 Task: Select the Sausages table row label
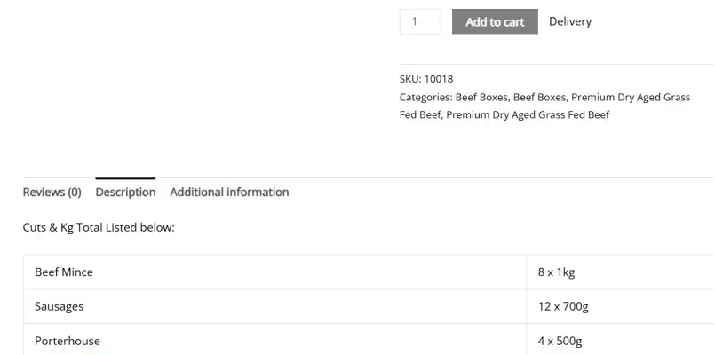point(59,306)
